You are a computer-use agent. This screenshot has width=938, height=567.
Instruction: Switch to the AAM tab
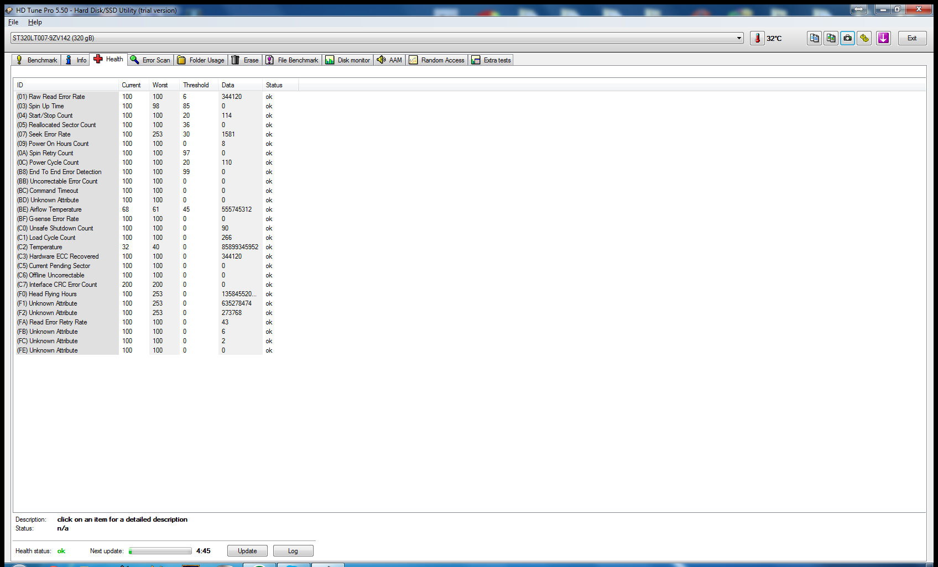point(389,60)
